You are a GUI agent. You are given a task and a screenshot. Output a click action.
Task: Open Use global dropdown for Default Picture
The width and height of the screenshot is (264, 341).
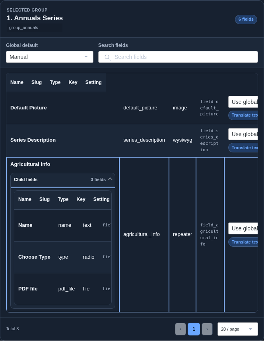click(x=243, y=102)
